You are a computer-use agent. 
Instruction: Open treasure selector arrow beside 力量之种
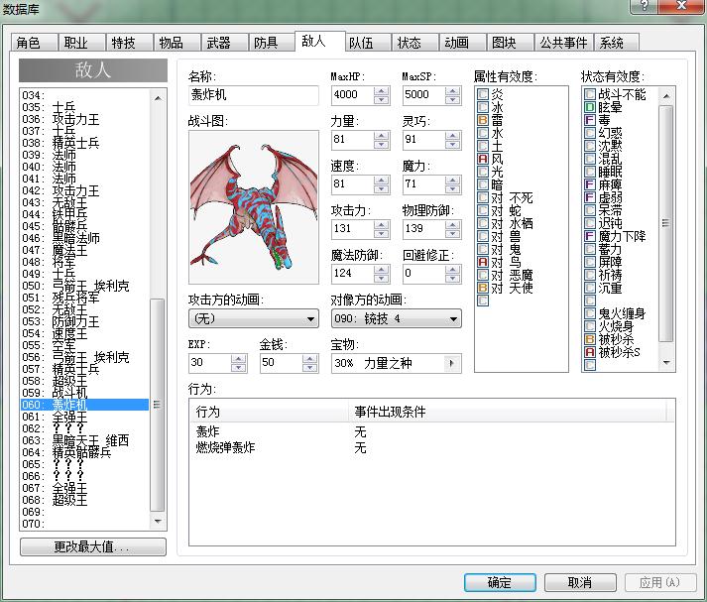pyautogui.click(x=451, y=363)
